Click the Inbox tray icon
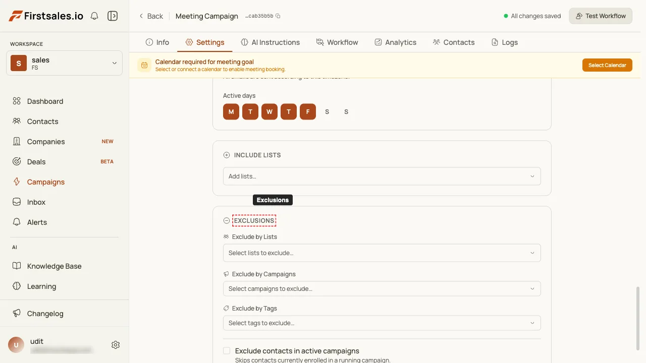The image size is (646, 363). 17,202
